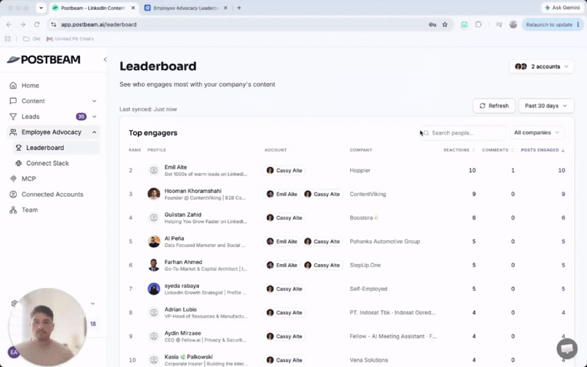Click Adrian Lubis's placeholder avatar
Image resolution: width=587 pixels, height=367 pixels.
[154, 312]
